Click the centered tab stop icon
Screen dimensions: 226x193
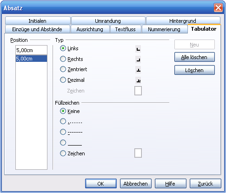tap(138, 70)
